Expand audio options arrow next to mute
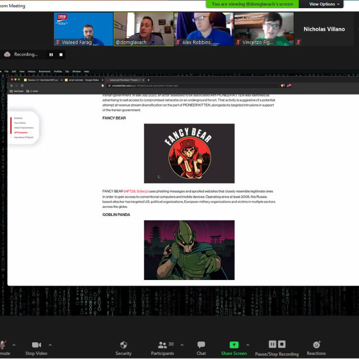 (14, 345)
